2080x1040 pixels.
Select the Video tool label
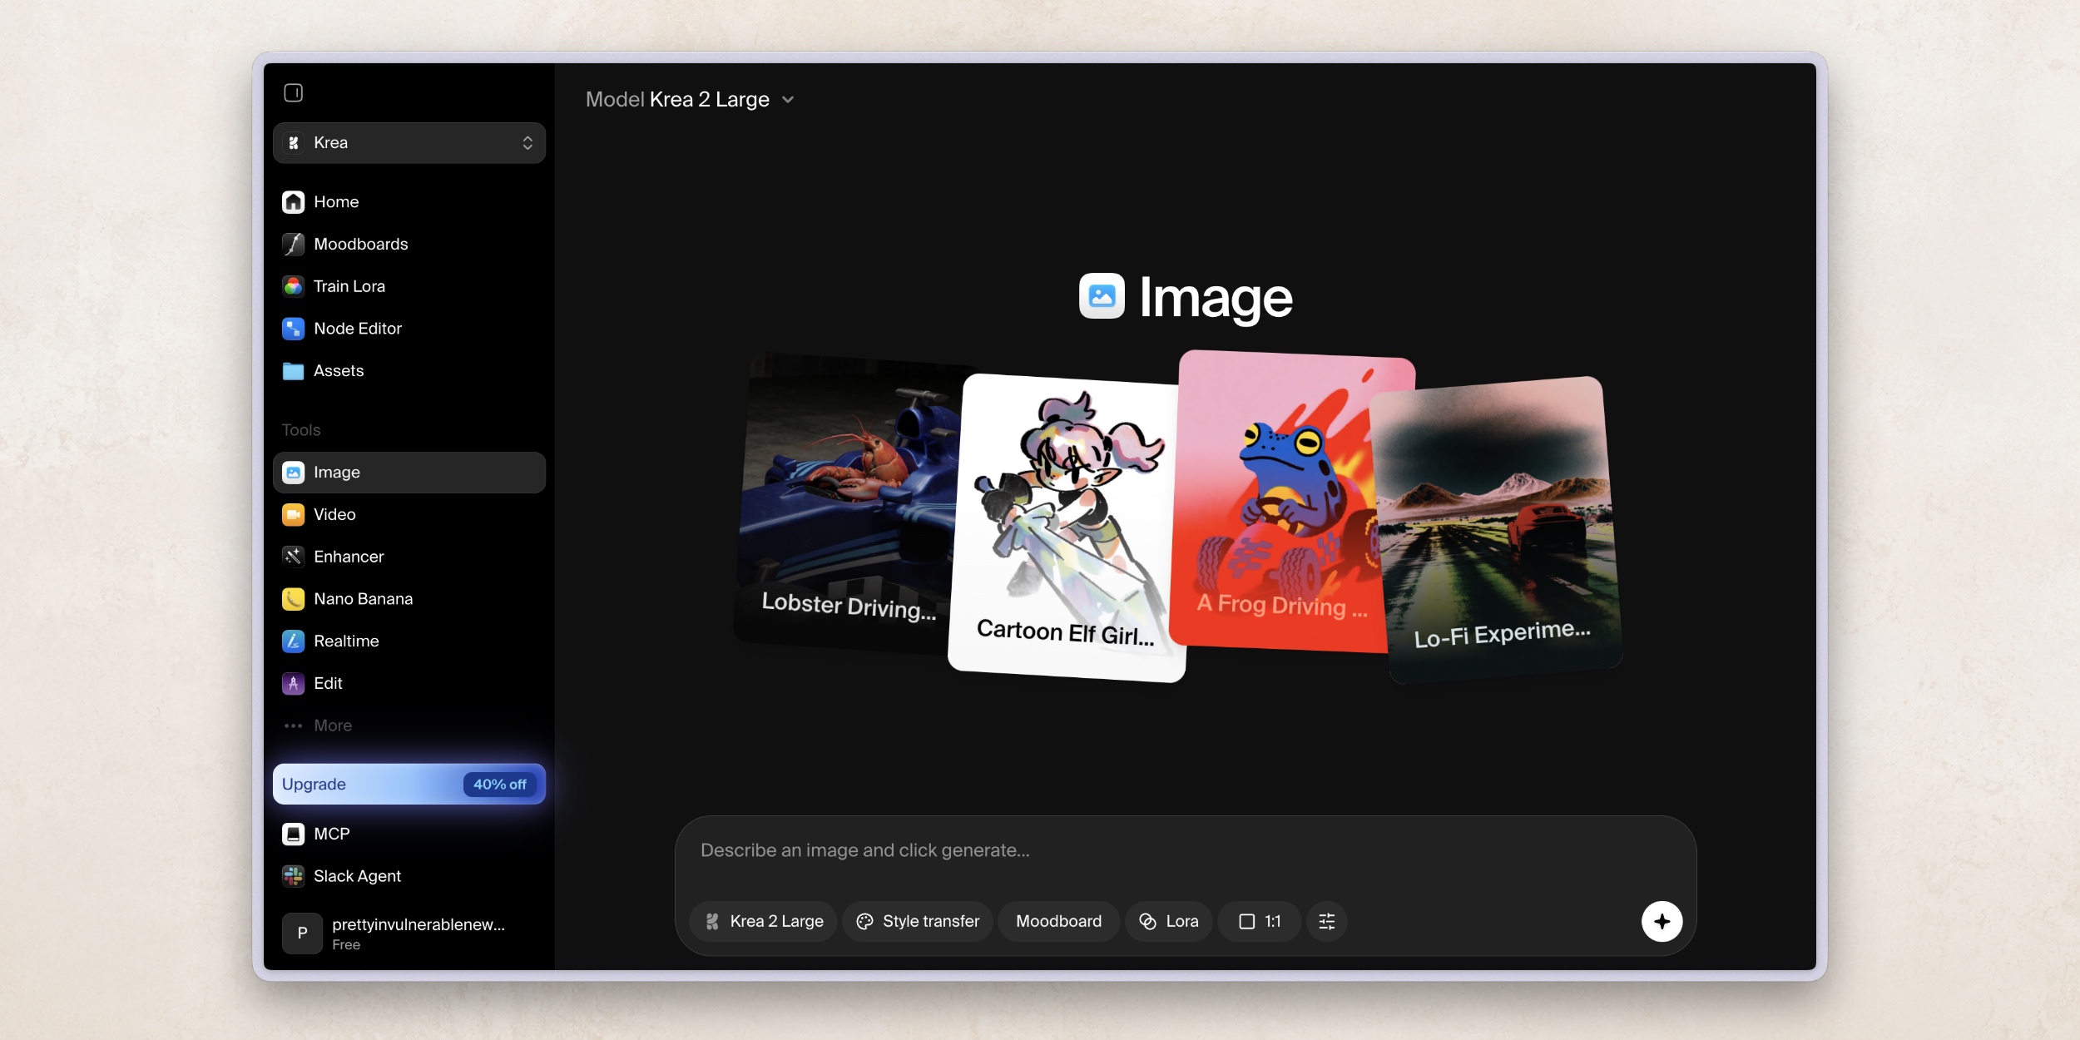[334, 515]
